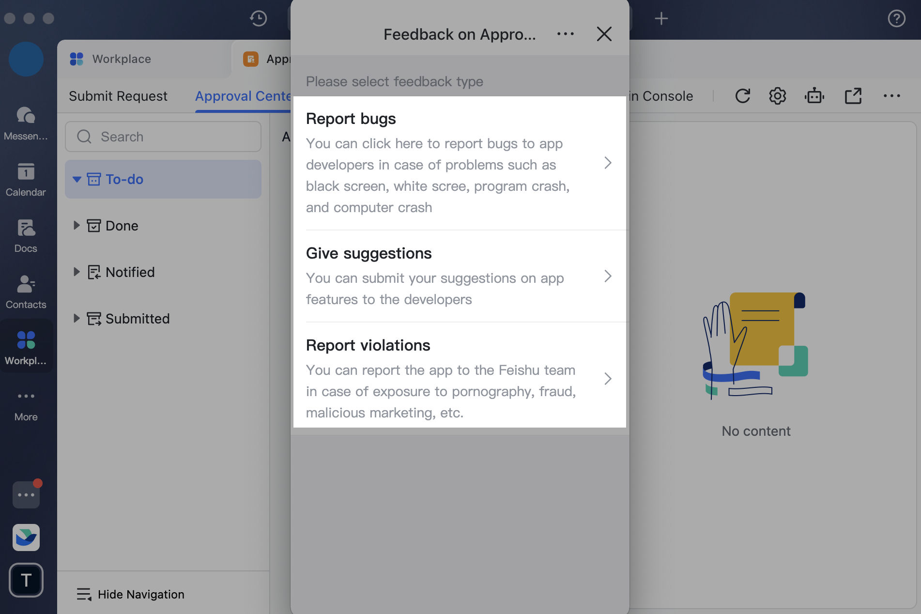Open the settings gear icon
921x614 pixels.
(778, 96)
